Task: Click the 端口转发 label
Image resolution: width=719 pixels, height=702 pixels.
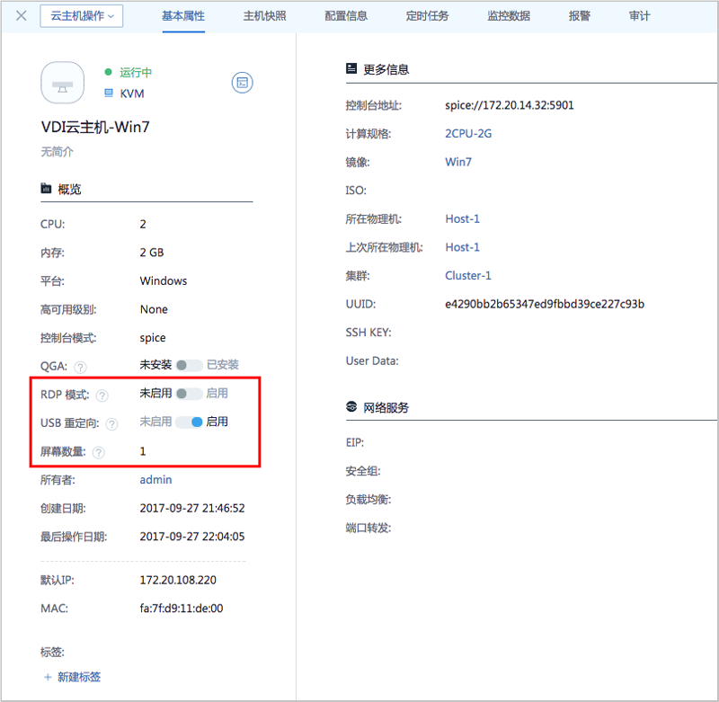Action: (368, 528)
